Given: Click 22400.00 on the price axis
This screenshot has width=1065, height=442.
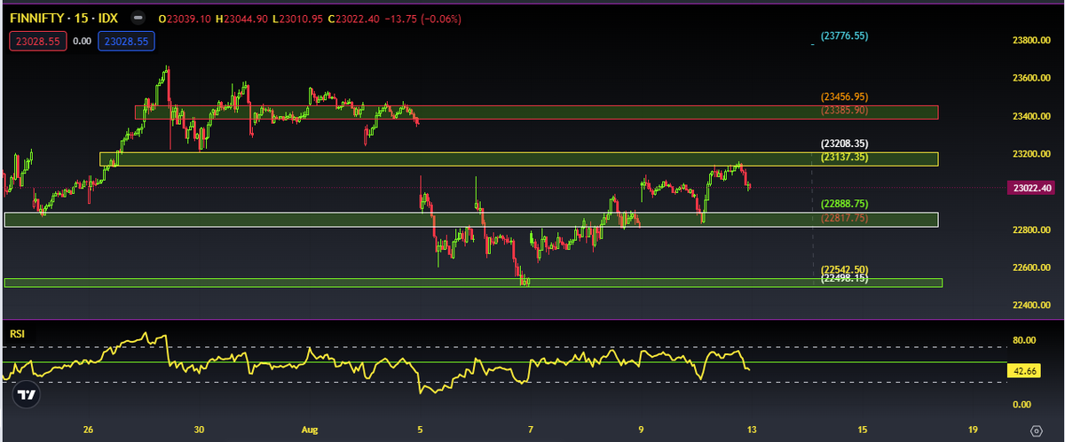Looking at the screenshot, I should pyautogui.click(x=1032, y=306).
